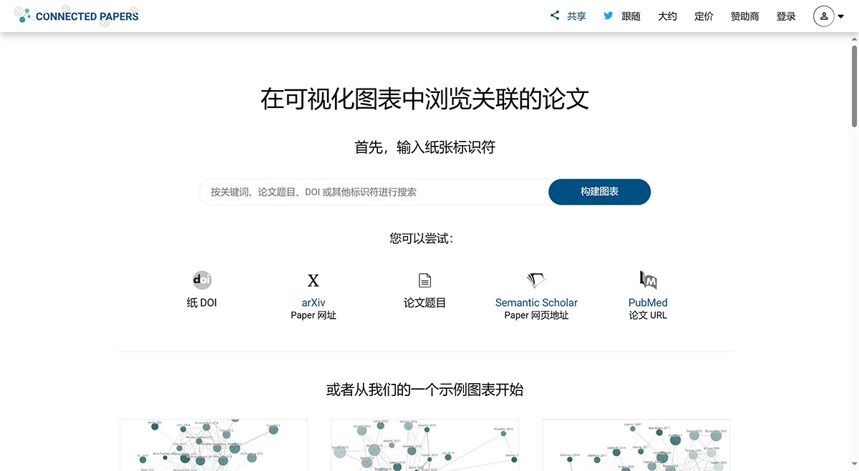Open the first example graph thumbnail

(x=213, y=445)
